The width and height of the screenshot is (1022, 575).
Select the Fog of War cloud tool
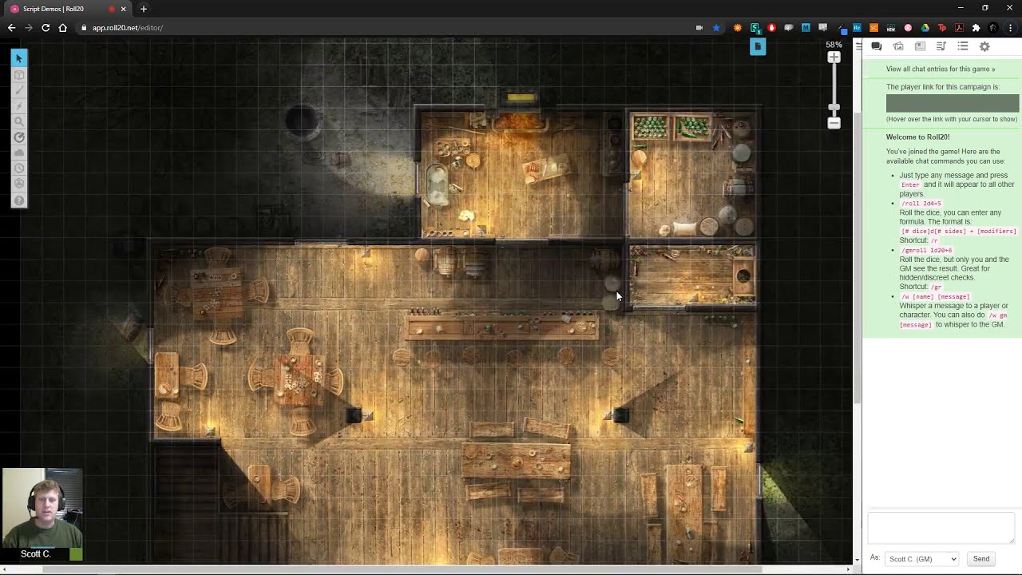click(19, 153)
